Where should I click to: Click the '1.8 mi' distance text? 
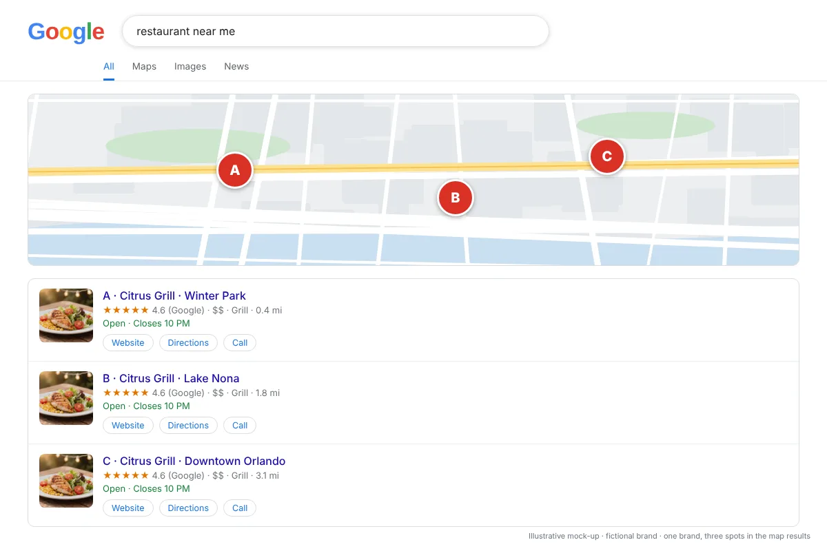267,393
